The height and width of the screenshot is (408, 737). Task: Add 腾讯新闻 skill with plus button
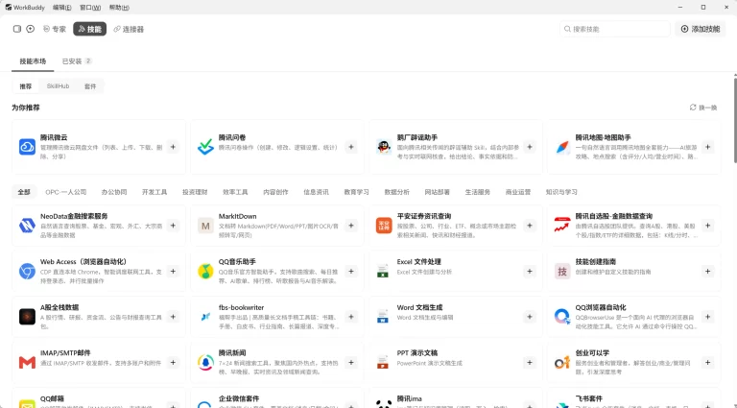pos(351,363)
